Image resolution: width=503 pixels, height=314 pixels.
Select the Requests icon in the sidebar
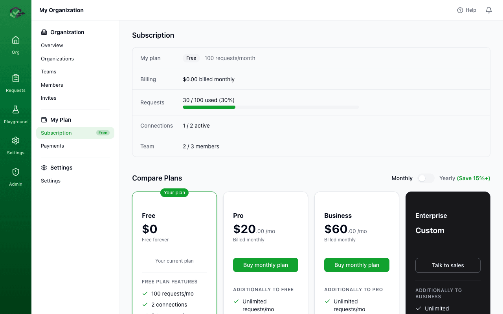pos(15,78)
